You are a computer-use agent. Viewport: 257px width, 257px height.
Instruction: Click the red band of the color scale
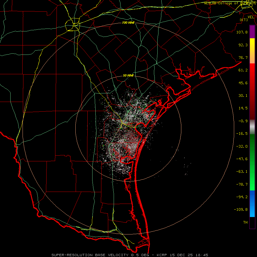point(252,91)
